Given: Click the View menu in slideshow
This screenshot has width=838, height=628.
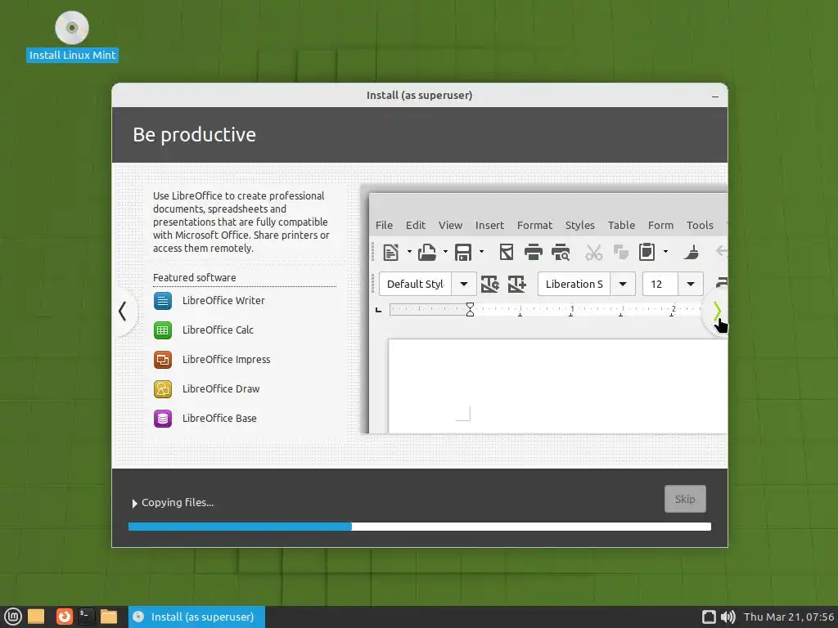Looking at the screenshot, I should tap(451, 226).
